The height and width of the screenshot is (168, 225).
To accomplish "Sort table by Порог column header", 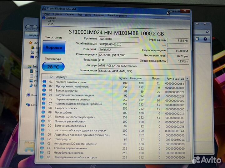I will click(156, 79).
